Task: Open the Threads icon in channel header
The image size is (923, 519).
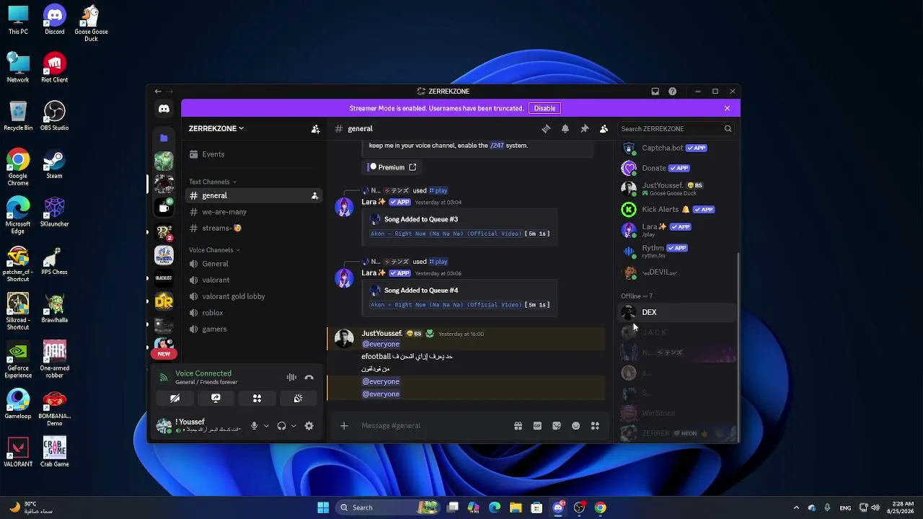Action: [x=546, y=128]
